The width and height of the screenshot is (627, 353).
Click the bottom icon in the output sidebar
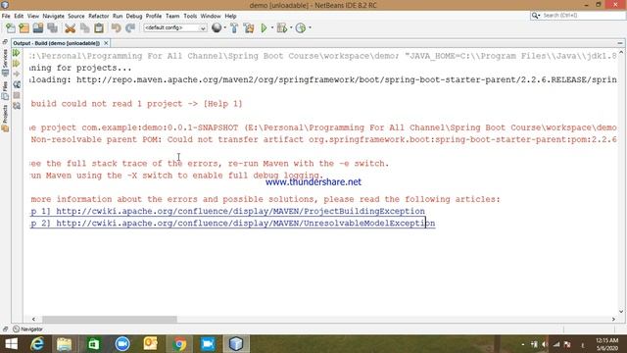coord(17,106)
